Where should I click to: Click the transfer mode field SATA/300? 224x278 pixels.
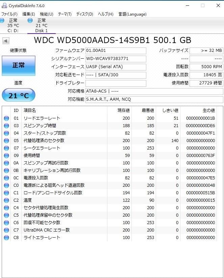tap(116, 75)
